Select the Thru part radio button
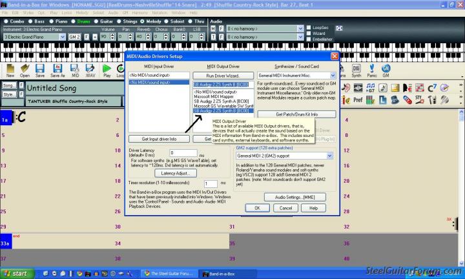Screen dimensions: 465x279 pos(190,21)
